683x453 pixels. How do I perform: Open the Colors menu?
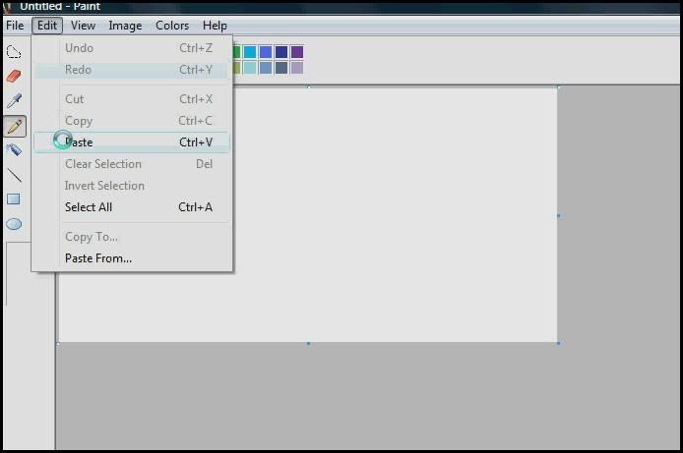(x=172, y=26)
